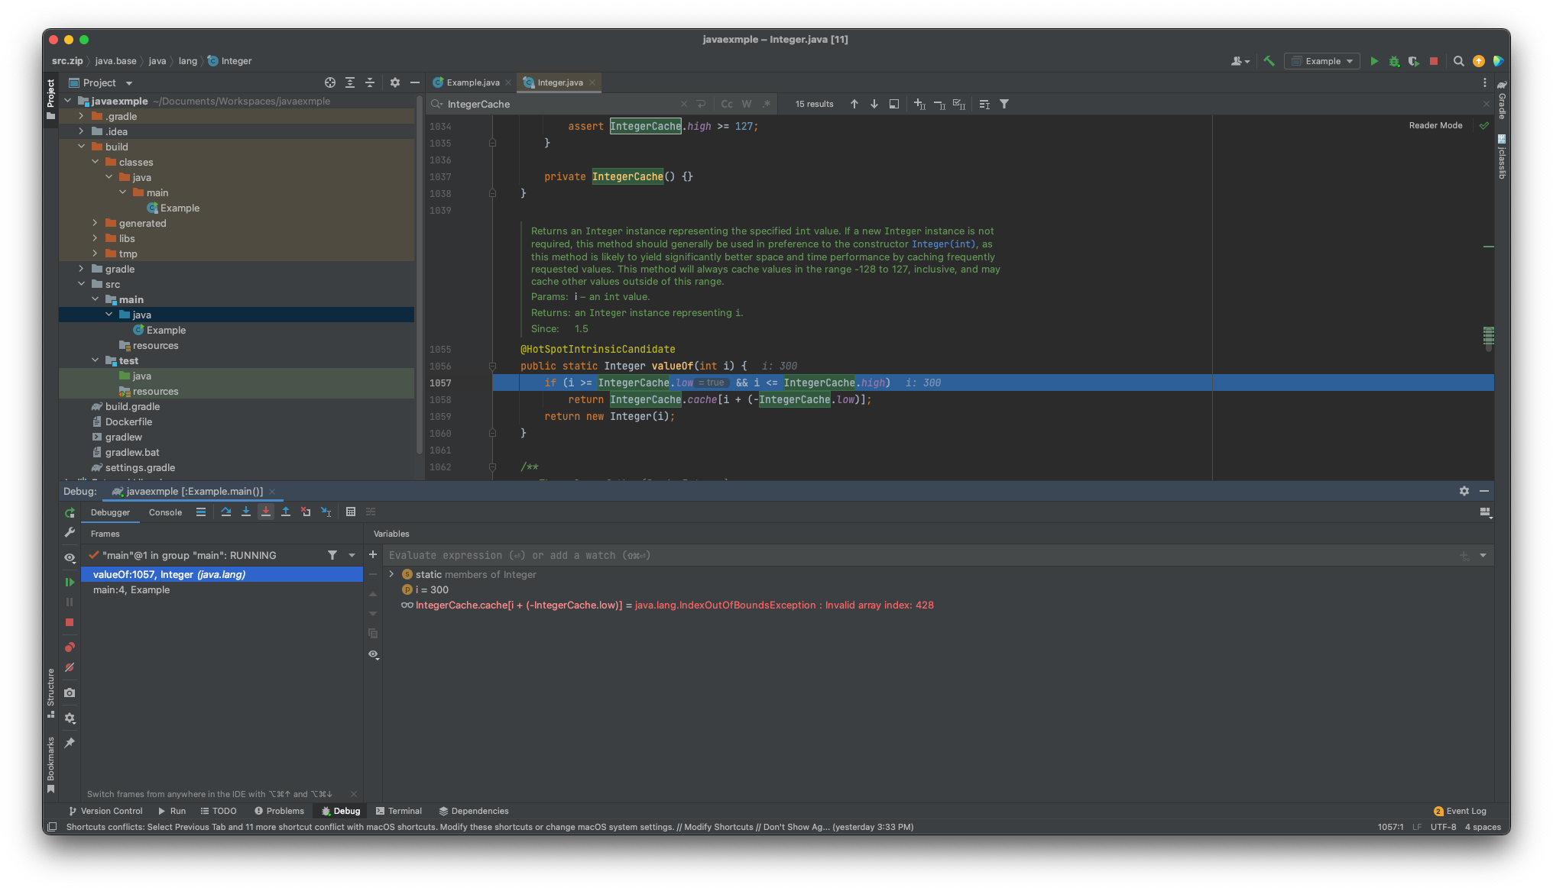Open Search Everywhere magnifier icon
The height and width of the screenshot is (891, 1553).
pyautogui.click(x=1458, y=61)
